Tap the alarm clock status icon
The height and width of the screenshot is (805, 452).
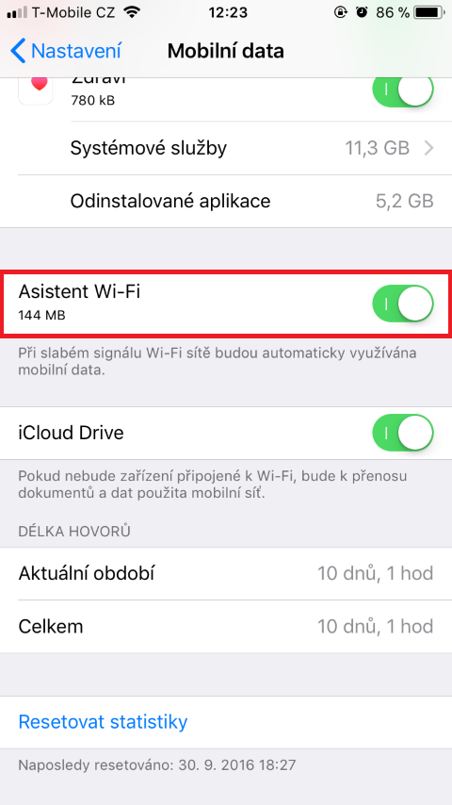(x=363, y=13)
